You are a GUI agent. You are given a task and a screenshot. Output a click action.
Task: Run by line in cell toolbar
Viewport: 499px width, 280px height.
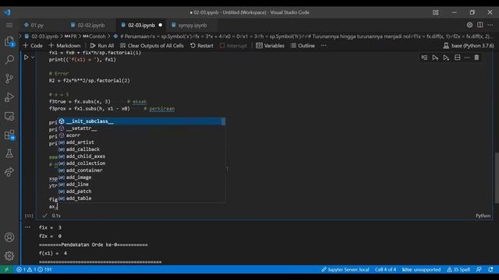coord(424,58)
